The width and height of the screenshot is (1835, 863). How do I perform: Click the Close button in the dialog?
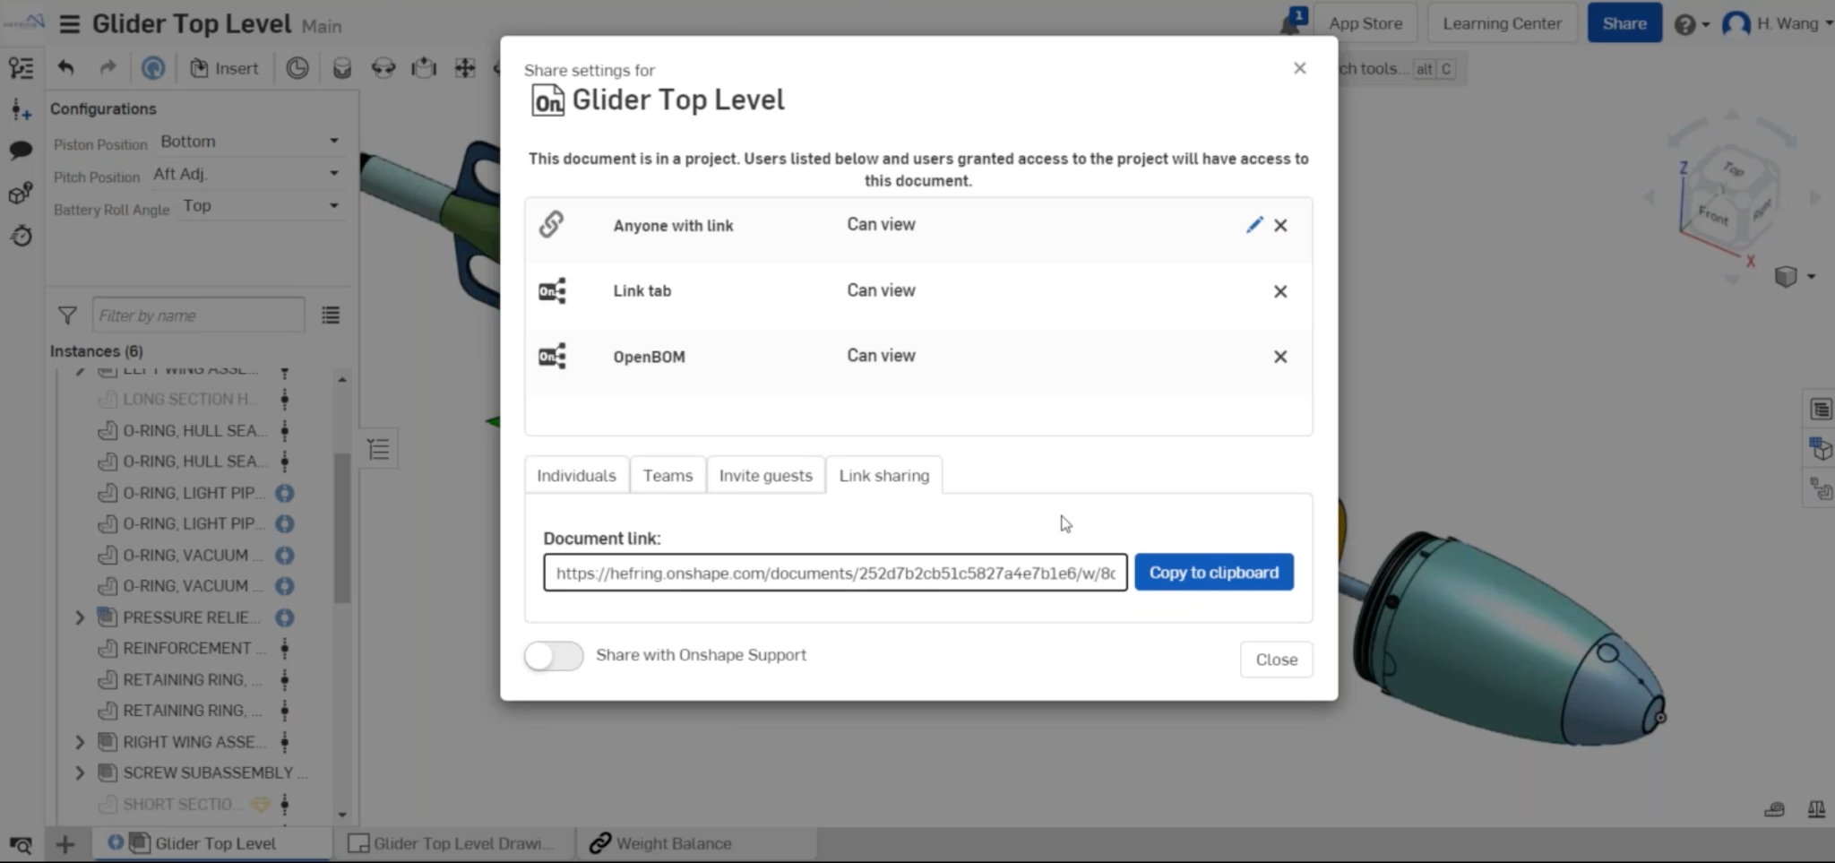click(1276, 660)
